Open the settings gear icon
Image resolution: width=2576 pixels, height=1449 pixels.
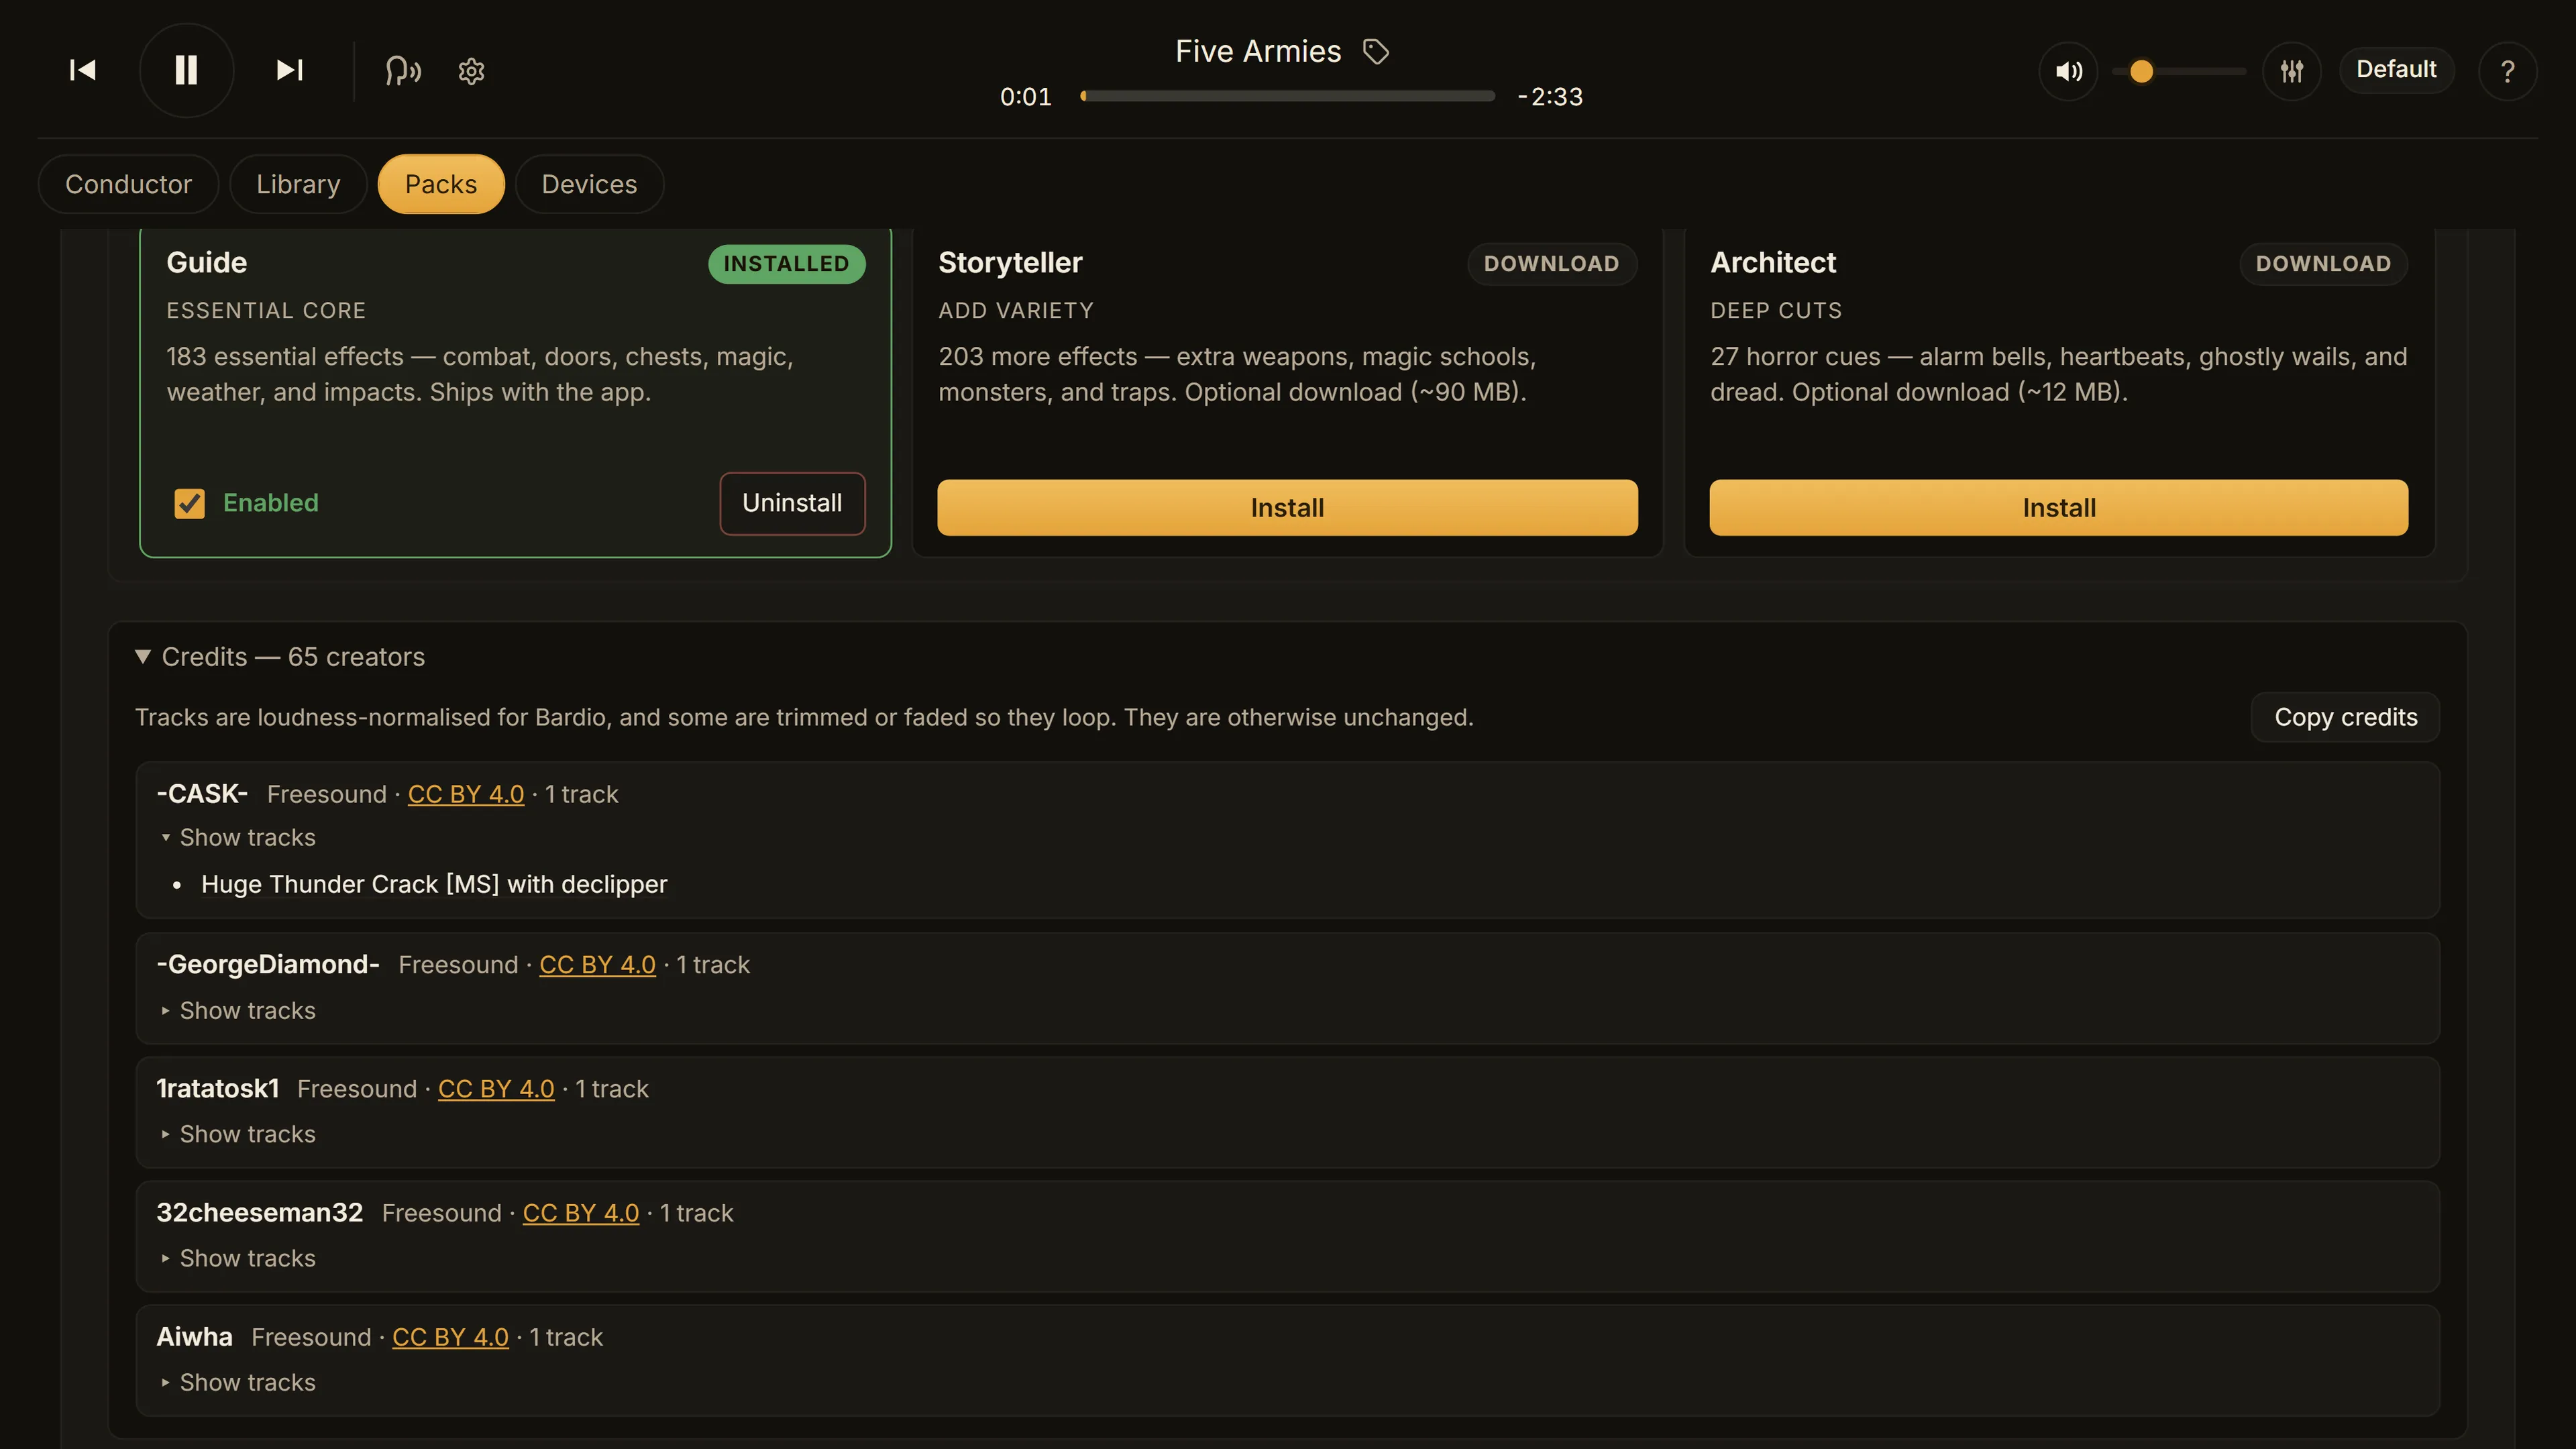point(471,71)
